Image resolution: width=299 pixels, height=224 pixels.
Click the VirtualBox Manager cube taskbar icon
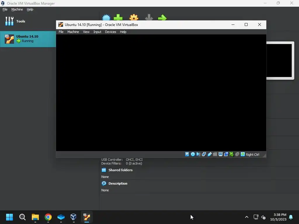(73, 217)
